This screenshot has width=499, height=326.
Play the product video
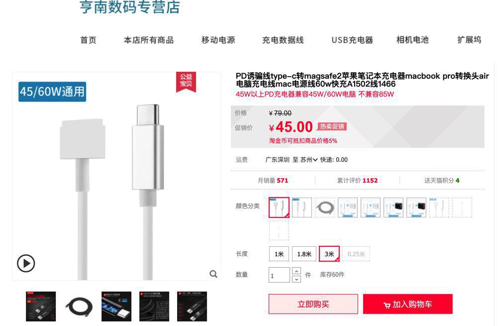tap(26, 263)
